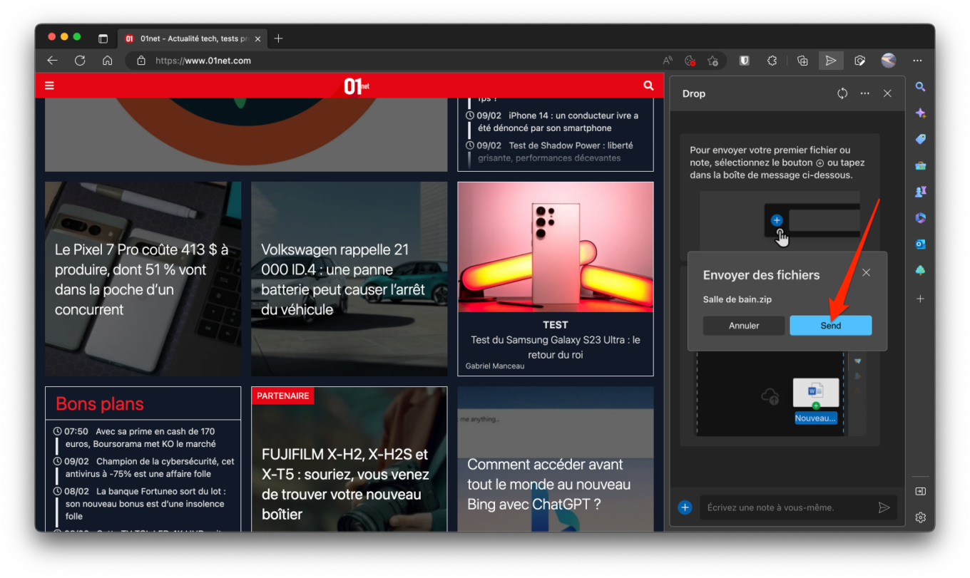This screenshot has width=970, height=578.
Task: Open the sidebar Search icon
Action: coord(920,87)
